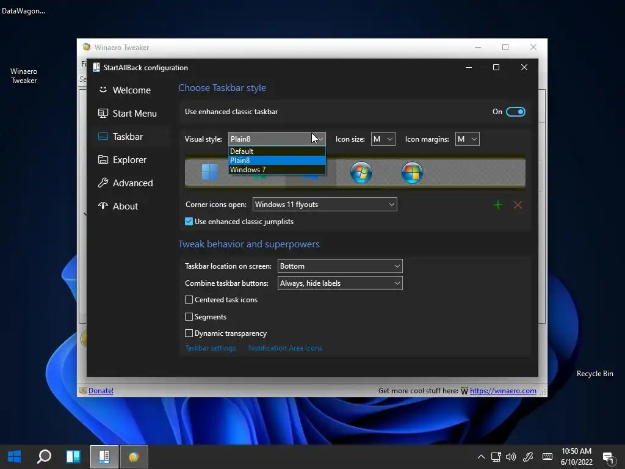The width and height of the screenshot is (625, 469).
Task: Select the Winaero Tweaker desktop shortcut
Action: pyautogui.click(x=24, y=76)
